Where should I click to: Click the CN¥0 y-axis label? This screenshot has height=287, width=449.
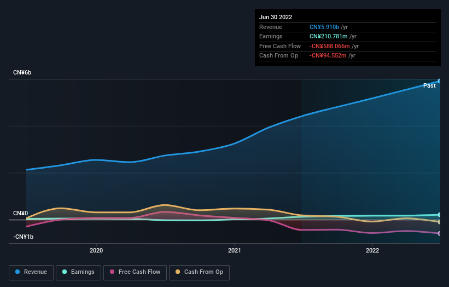[x=21, y=213]
